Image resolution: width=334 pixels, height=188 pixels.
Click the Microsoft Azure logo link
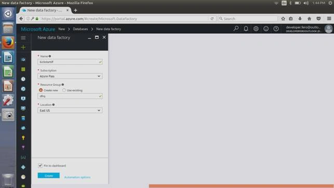coord(38,29)
